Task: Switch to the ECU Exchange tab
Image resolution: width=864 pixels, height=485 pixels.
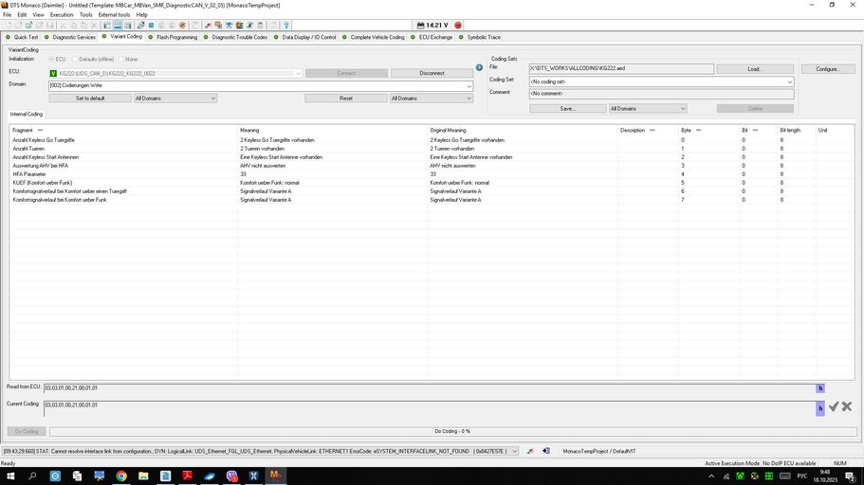Action: click(432, 38)
